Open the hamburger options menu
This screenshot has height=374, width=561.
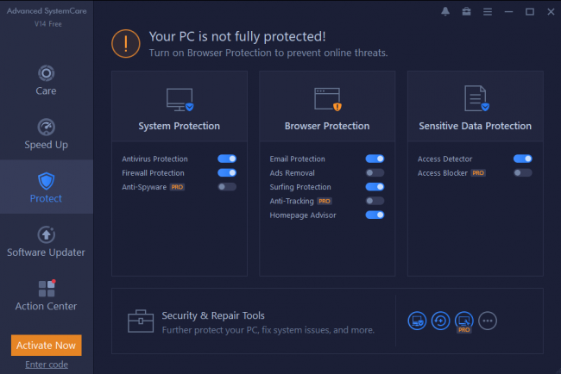pyautogui.click(x=489, y=11)
